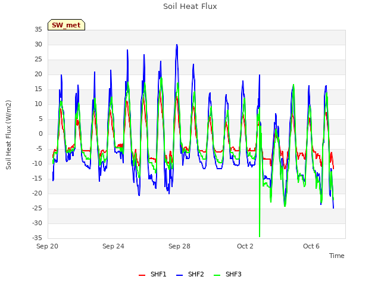Click the -25 y-axis tick label
Viewport: 381px width, 286px height.
(37, 209)
